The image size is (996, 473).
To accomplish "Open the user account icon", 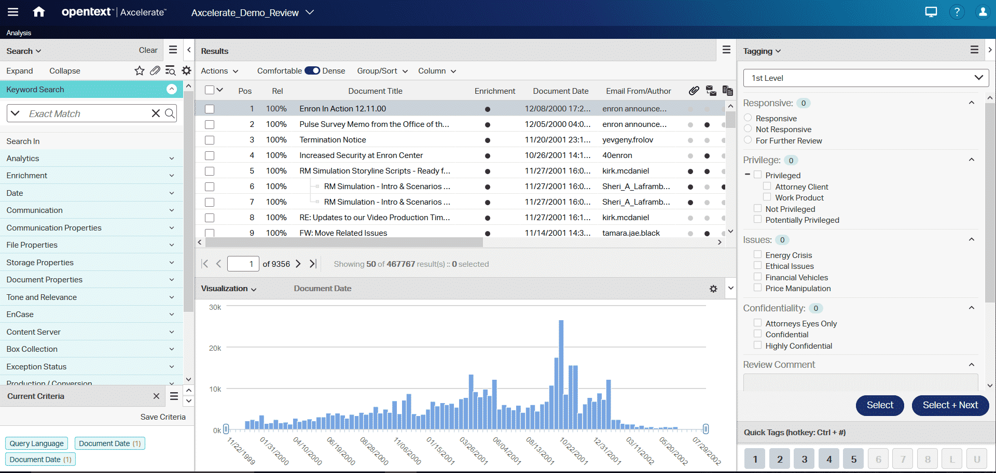I will 983,11.
